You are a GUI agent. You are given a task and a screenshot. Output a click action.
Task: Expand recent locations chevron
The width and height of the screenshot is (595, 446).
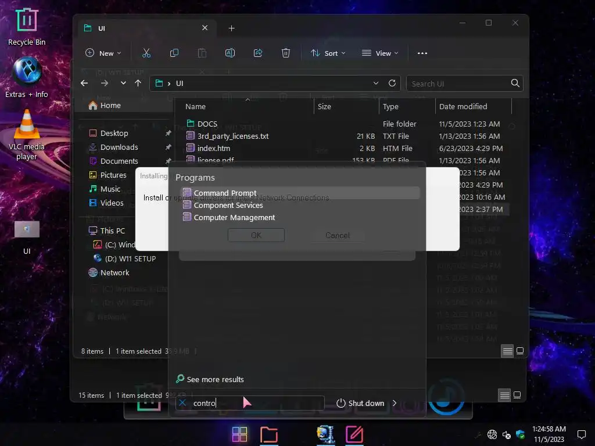pyautogui.click(x=123, y=83)
